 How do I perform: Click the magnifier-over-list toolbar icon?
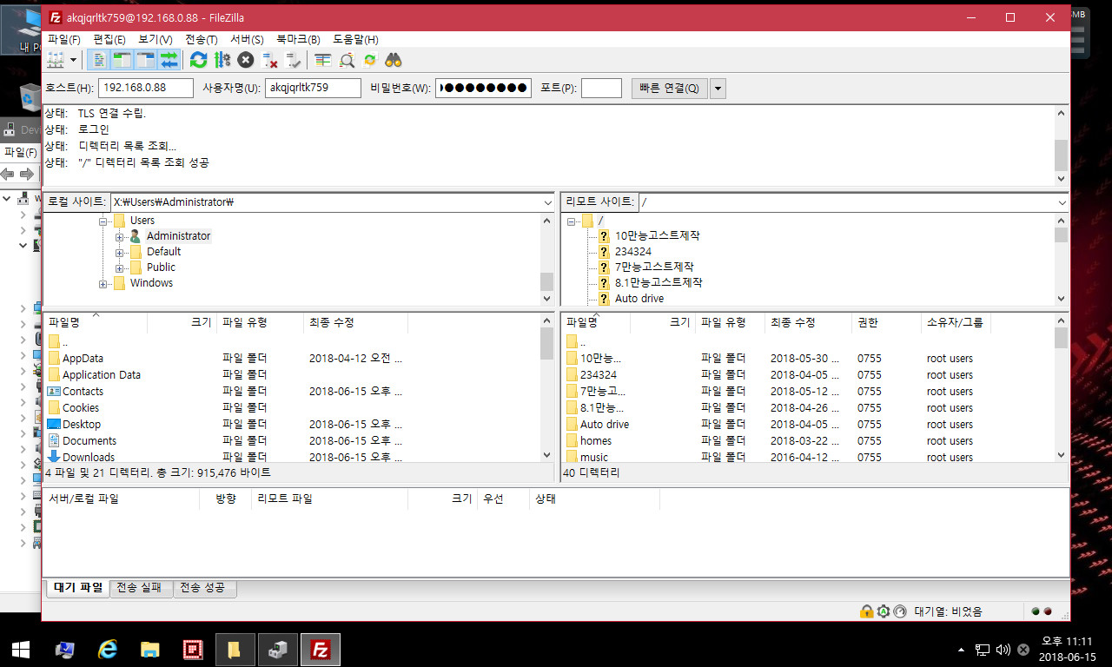(x=347, y=60)
